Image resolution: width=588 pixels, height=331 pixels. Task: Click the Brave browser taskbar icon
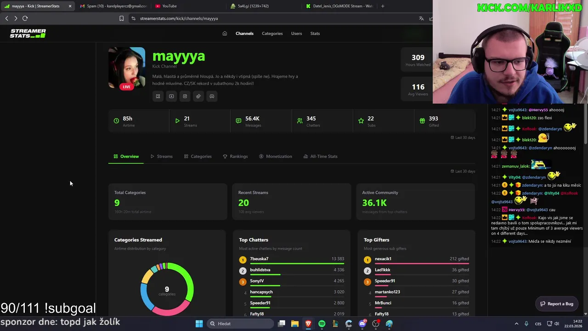(x=308, y=324)
